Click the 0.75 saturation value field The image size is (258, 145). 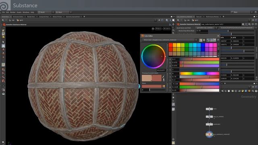[175, 77]
